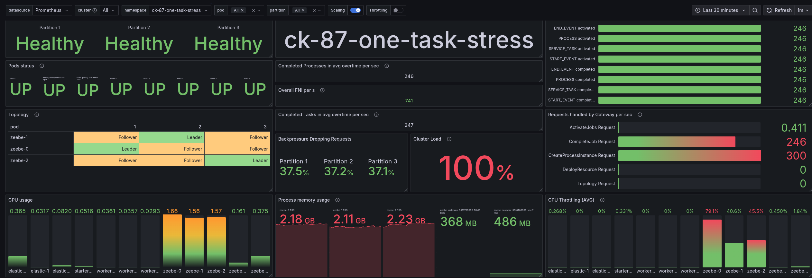The width and height of the screenshot is (812, 278).
Task: Click the Overall FNI per s info icon
Action: 322,90
